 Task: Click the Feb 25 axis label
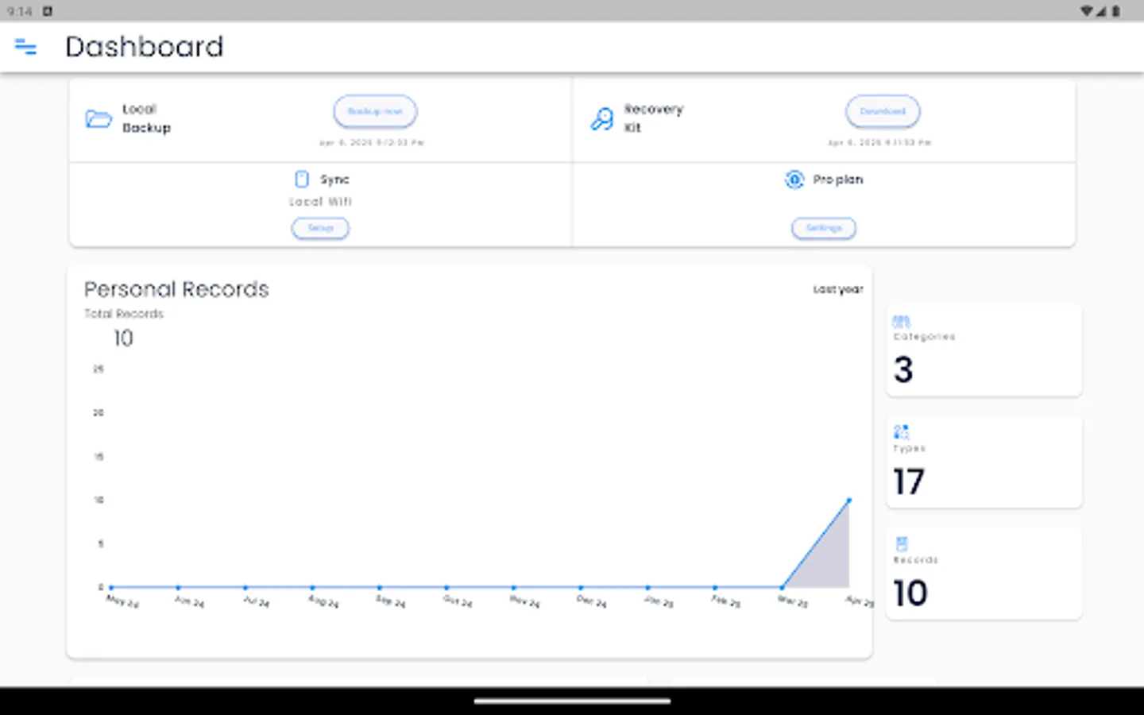point(725,601)
